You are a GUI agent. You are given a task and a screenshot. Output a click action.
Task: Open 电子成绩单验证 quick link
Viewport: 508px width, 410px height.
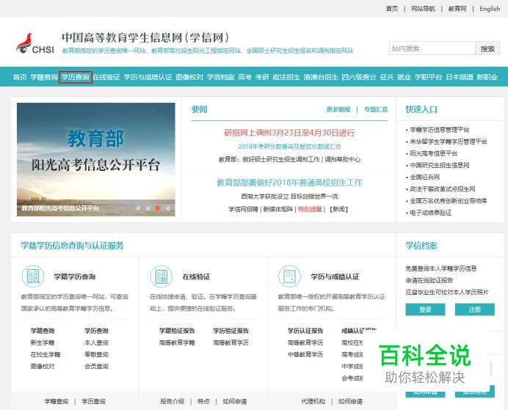click(431, 213)
